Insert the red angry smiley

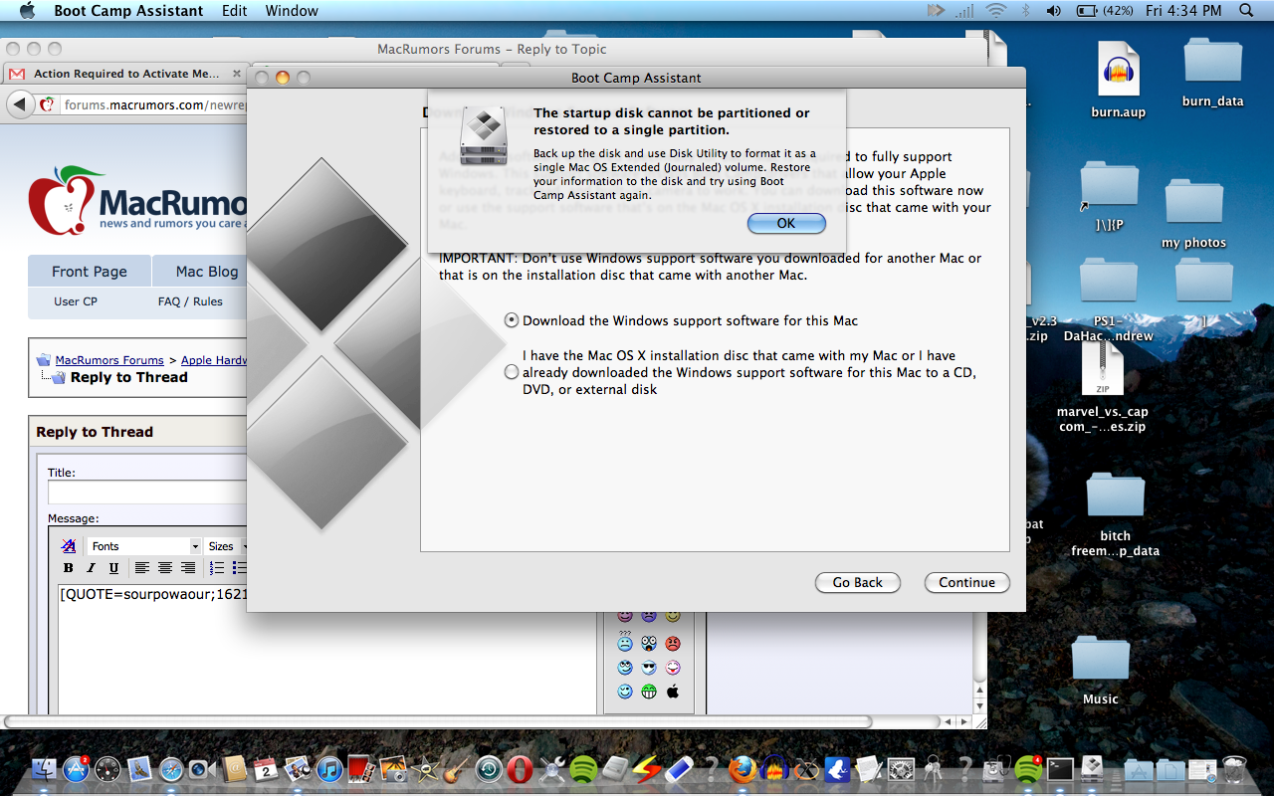tap(673, 644)
